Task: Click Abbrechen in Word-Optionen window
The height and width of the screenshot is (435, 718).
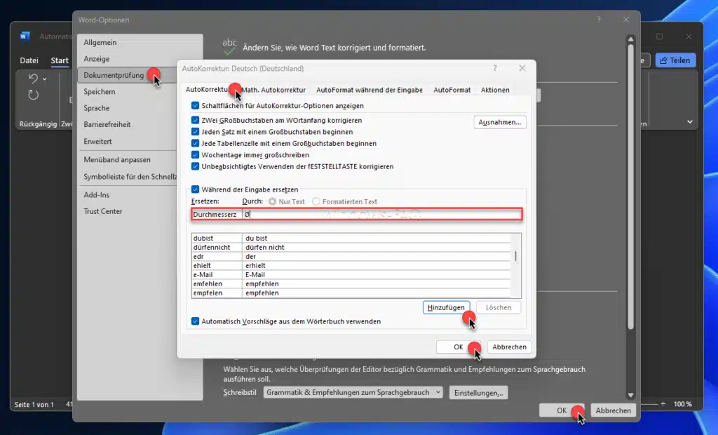Action: pyautogui.click(x=613, y=410)
